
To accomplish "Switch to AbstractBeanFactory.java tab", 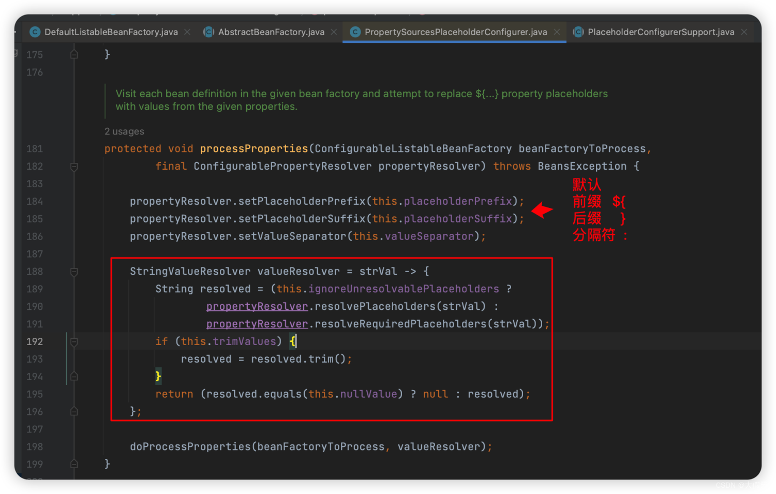I will (x=271, y=32).
